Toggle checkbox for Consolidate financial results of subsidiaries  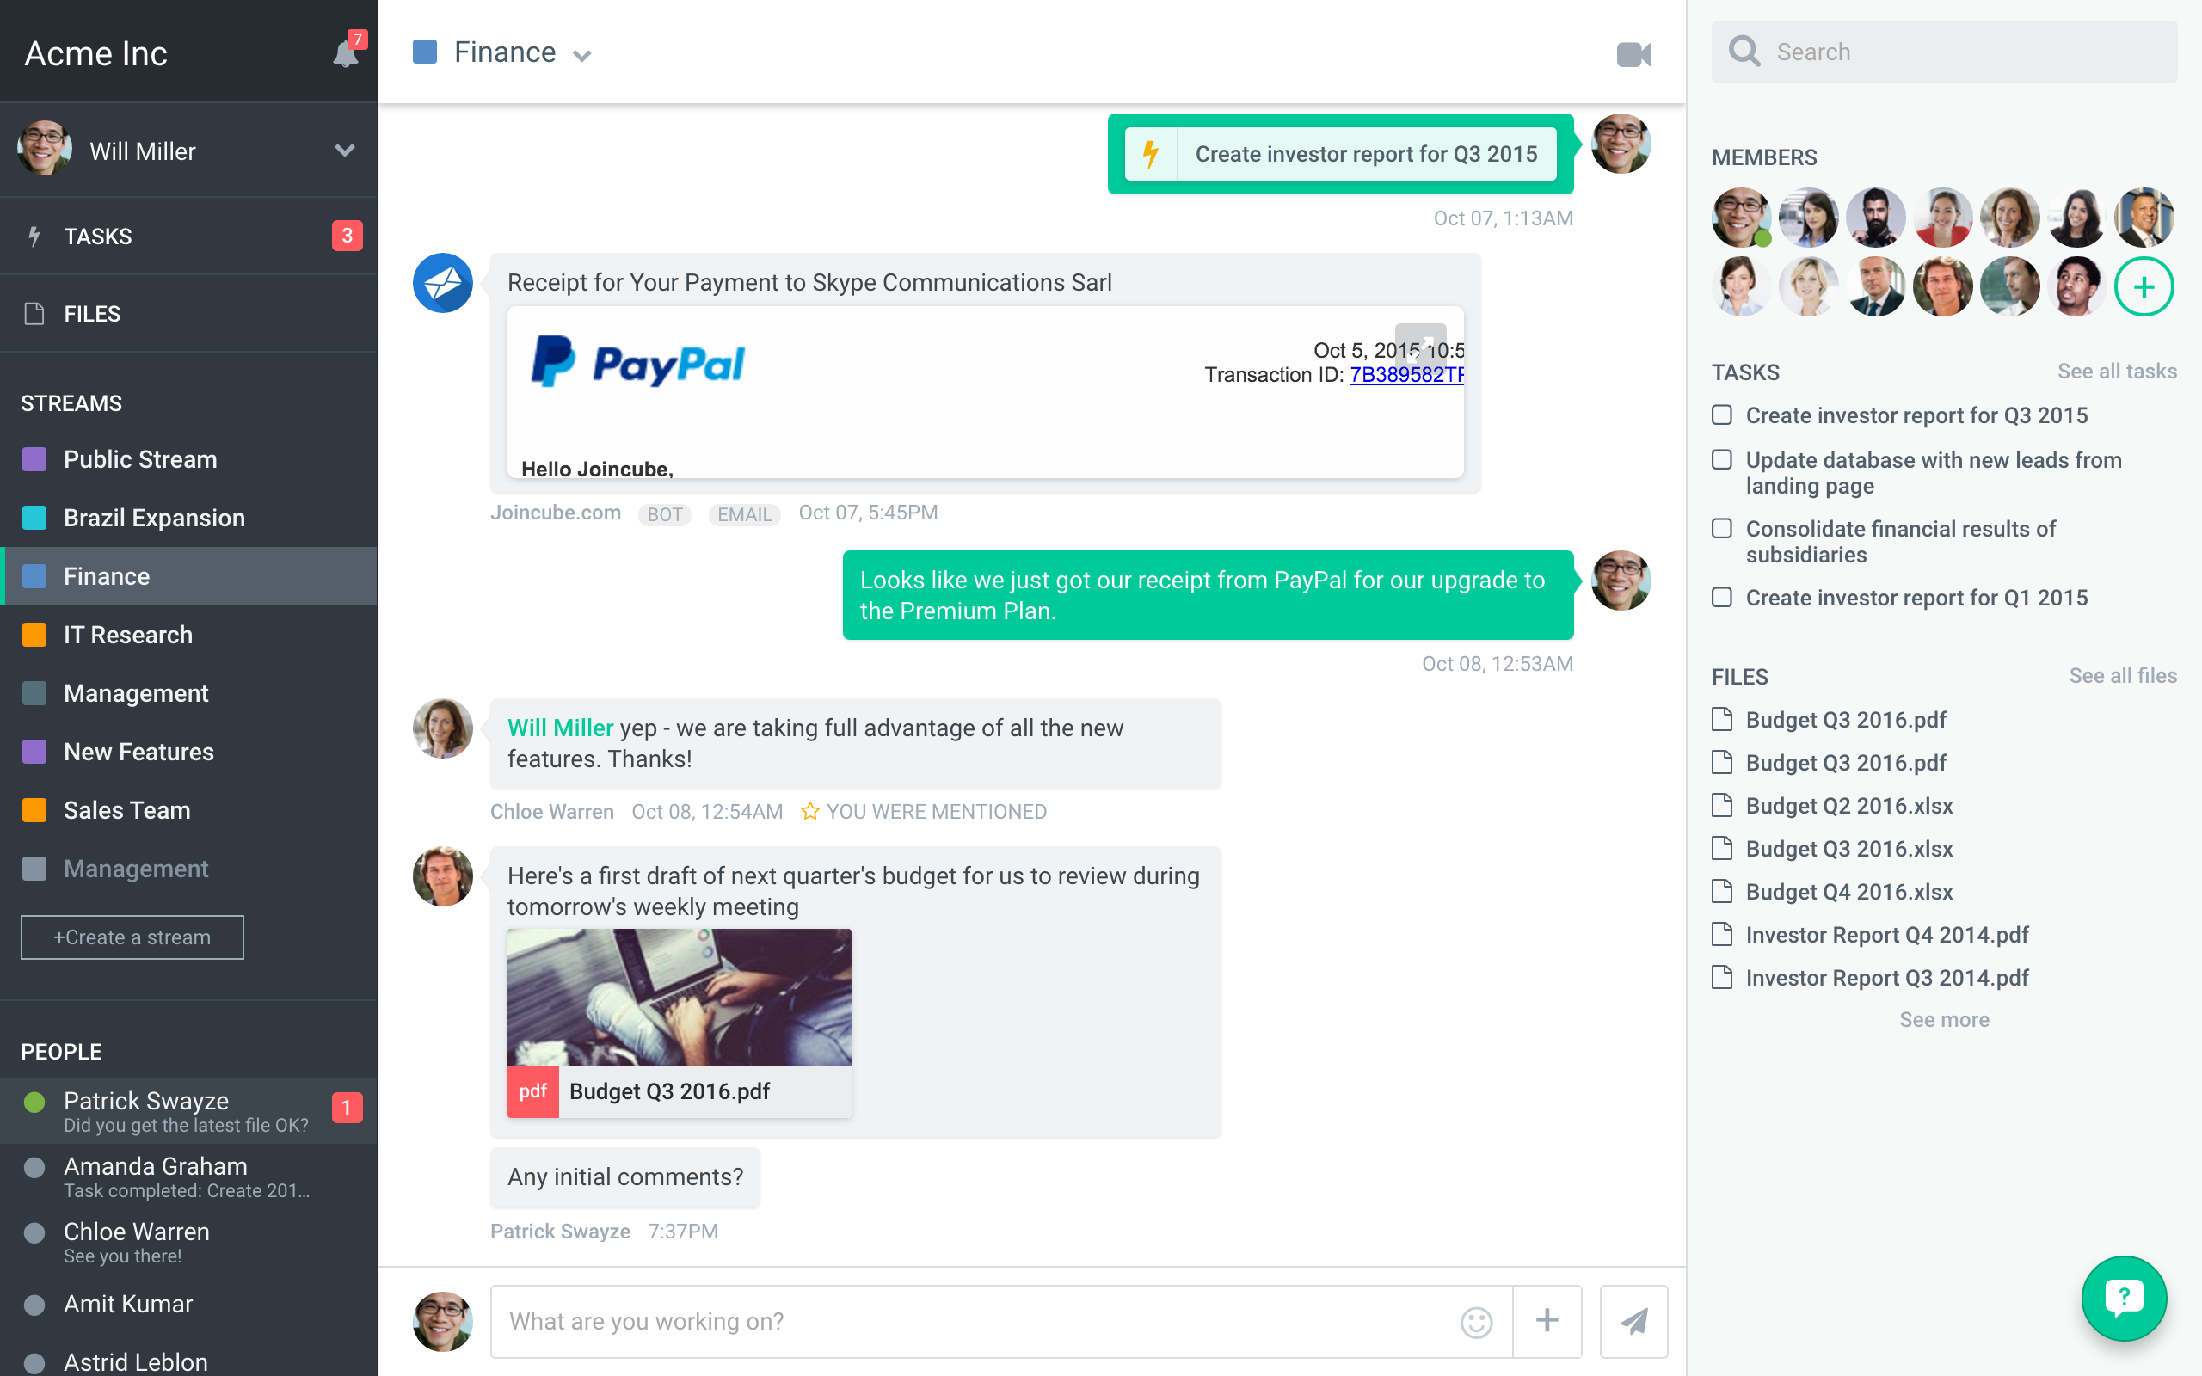1722,528
